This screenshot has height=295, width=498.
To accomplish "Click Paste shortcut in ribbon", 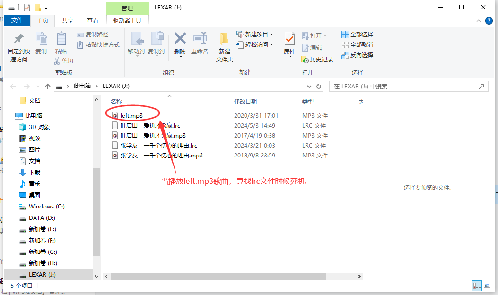I will pos(98,45).
